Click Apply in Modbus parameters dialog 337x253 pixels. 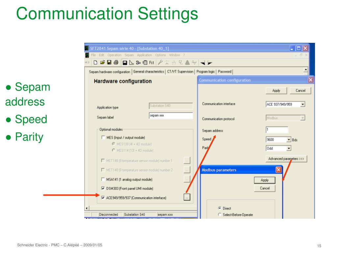pyautogui.click(x=265, y=180)
